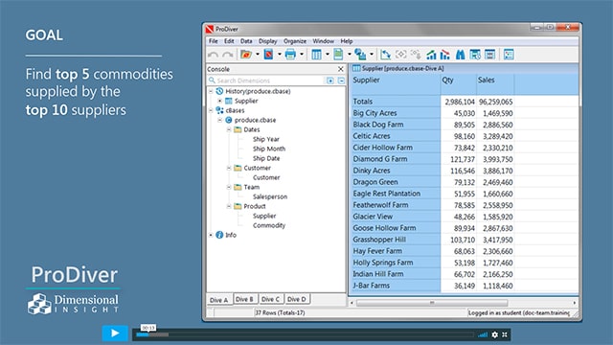Open the File menu
Screen dimensions: 613x345
coord(213,41)
